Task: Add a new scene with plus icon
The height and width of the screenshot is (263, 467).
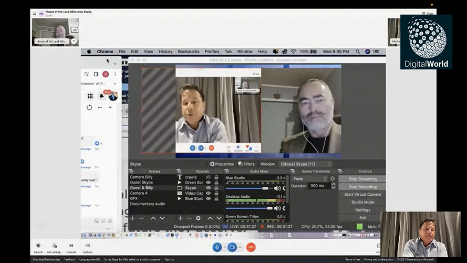Action: (x=132, y=218)
